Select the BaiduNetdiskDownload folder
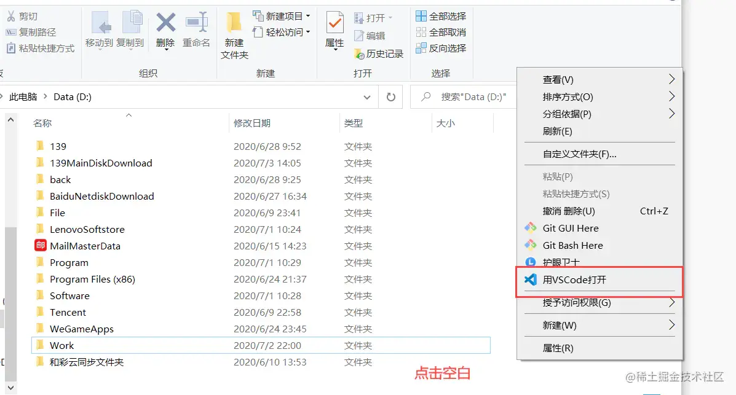The width and height of the screenshot is (736, 395). 102,196
